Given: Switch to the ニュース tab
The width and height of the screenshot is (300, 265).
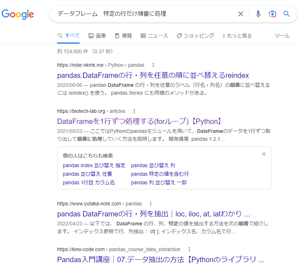Looking at the screenshot, I should tap(154, 36).
